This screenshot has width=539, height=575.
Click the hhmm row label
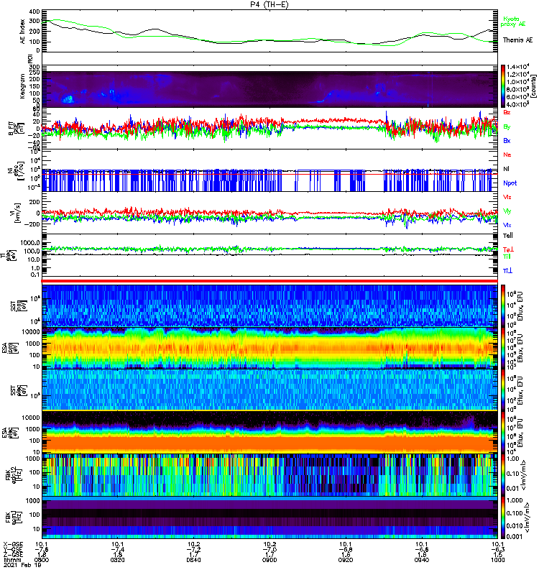tap(11, 560)
